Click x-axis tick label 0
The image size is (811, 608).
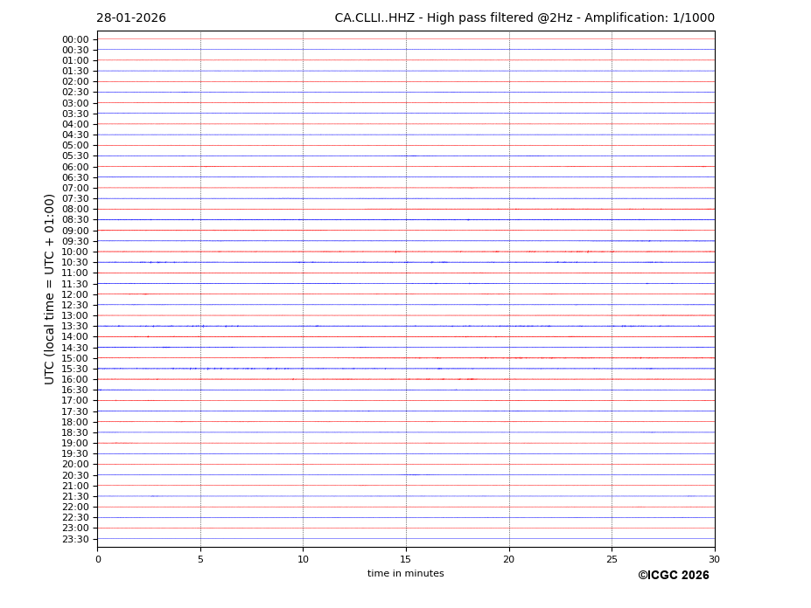coord(98,560)
